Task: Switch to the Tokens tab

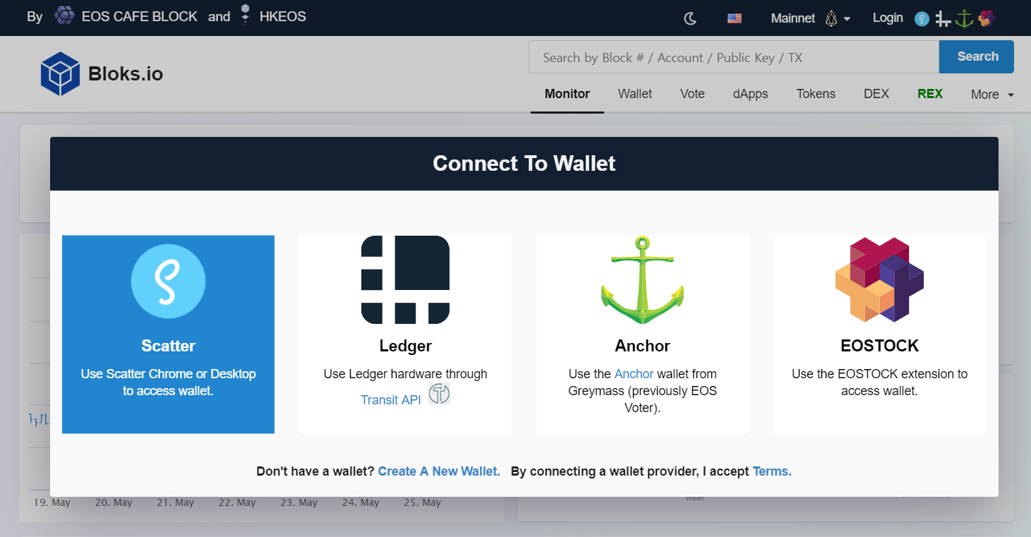Action: 816,94
